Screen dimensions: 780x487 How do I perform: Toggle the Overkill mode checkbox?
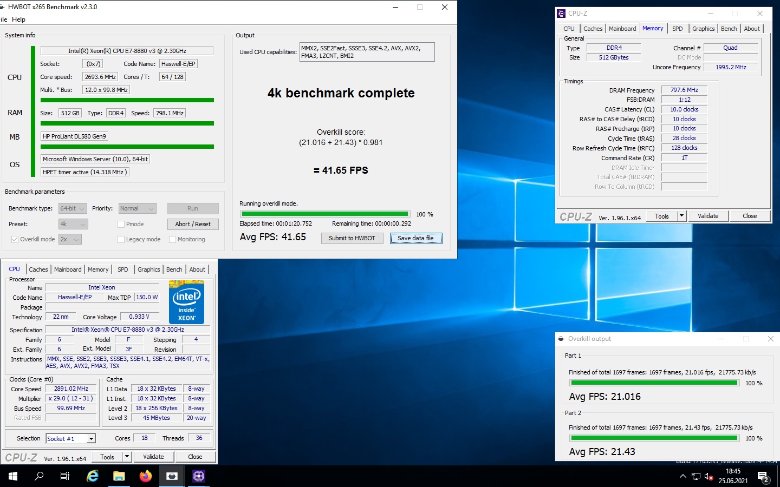tap(15, 239)
